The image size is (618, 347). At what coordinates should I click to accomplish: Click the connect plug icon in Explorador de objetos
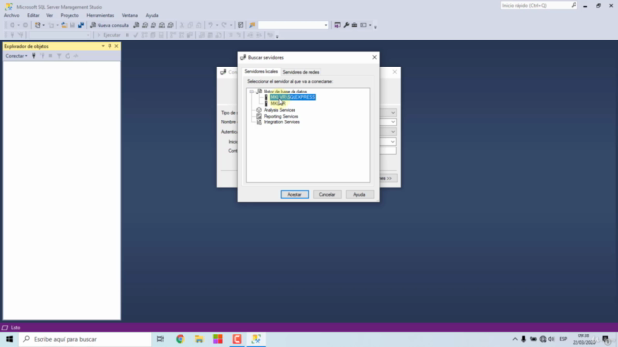[34, 56]
